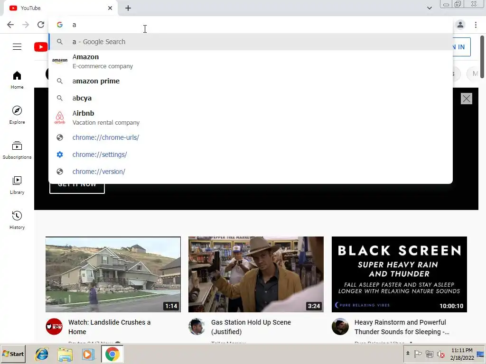486x364 pixels.
Task: Open Windows Media Player from taskbar
Action: click(x=88, y=355)
